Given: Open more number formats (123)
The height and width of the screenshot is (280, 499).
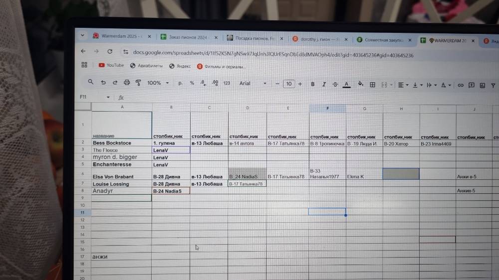Looking at the screenshot, I should (227, 83).
